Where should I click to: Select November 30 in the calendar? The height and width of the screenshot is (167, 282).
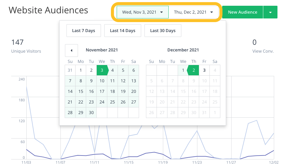(x=91, y=113)
